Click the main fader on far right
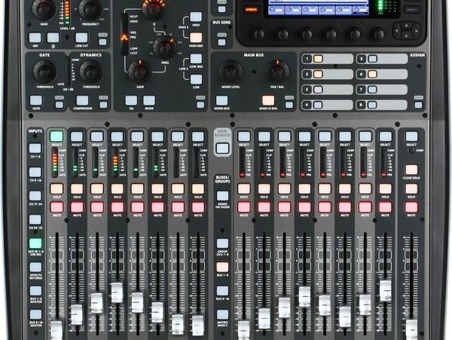This screenshot has height=340, width=452. click(x=411, y=329)
